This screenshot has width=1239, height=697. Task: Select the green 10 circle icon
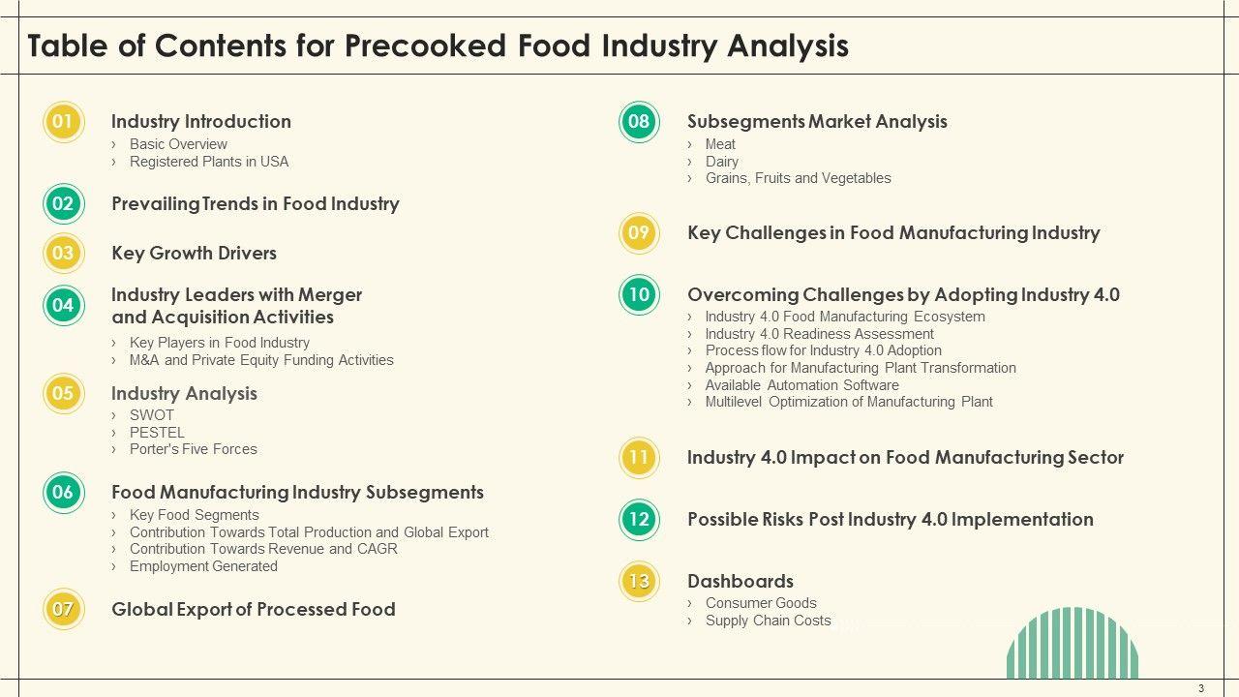point(639,295)
